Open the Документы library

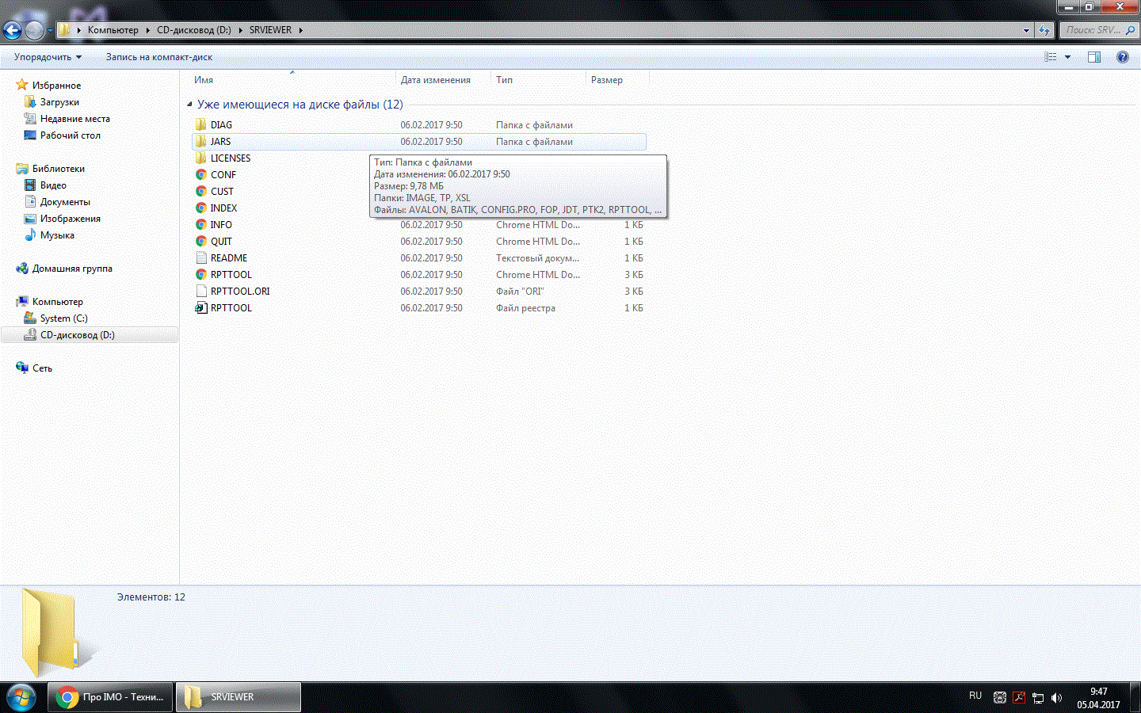click(65, 202)
